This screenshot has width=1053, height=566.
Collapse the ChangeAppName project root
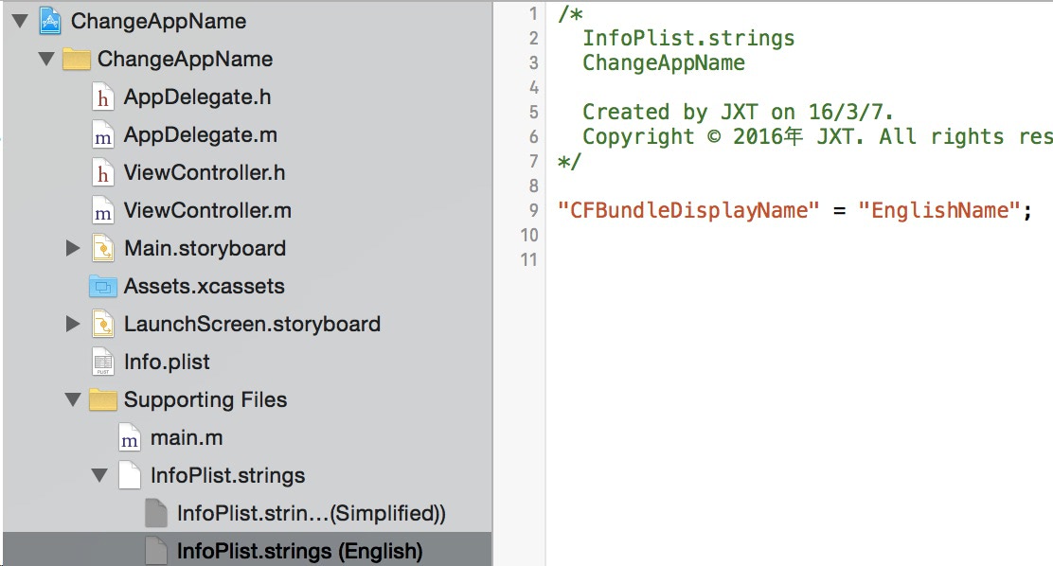point(20,22)
